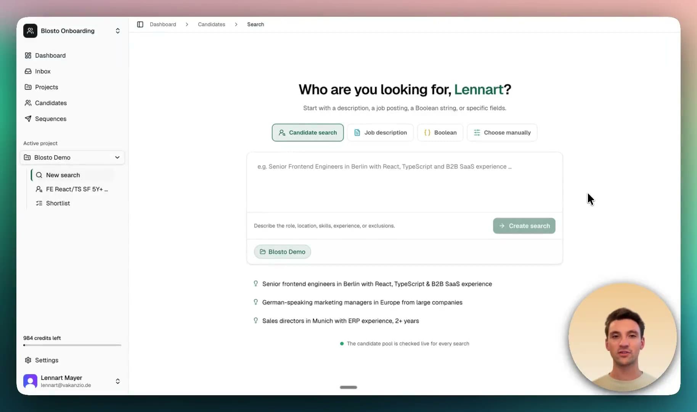Click the lightbulb beside Senior frontend engineers
Image resolution: width=697 pixels, height=412 pixels.
click(256, 283)
